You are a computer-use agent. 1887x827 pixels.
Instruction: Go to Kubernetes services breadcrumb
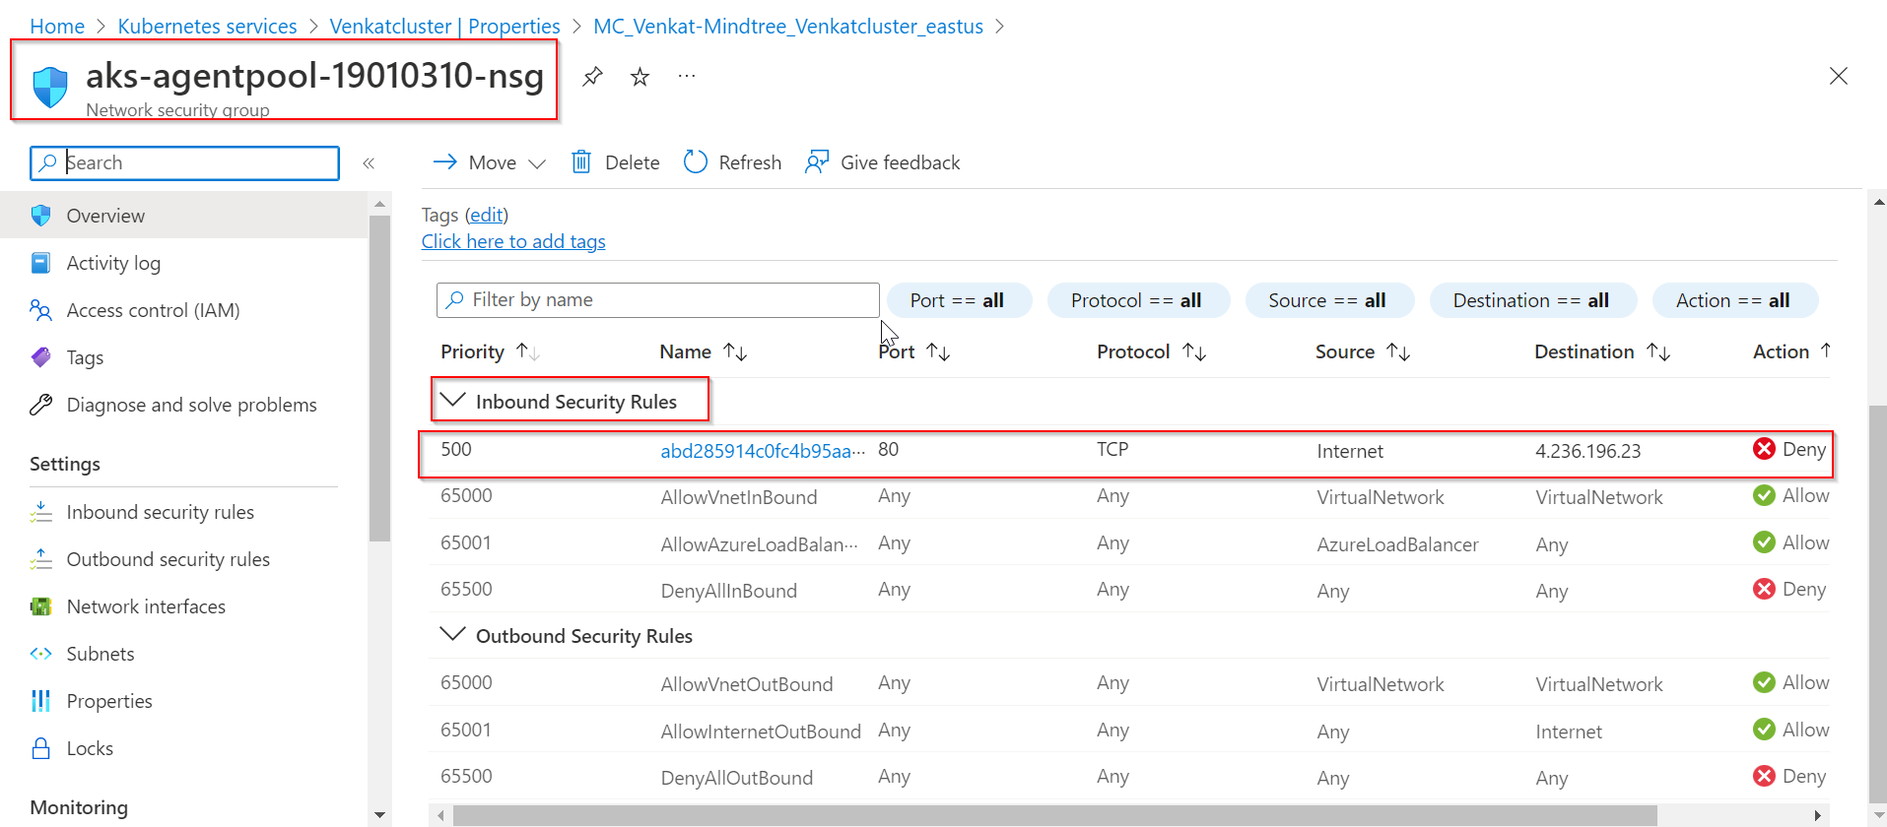pyautogui.click(x=207, y=27)
